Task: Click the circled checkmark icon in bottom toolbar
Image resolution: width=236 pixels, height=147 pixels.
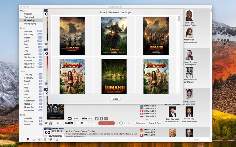Action: 39,139
